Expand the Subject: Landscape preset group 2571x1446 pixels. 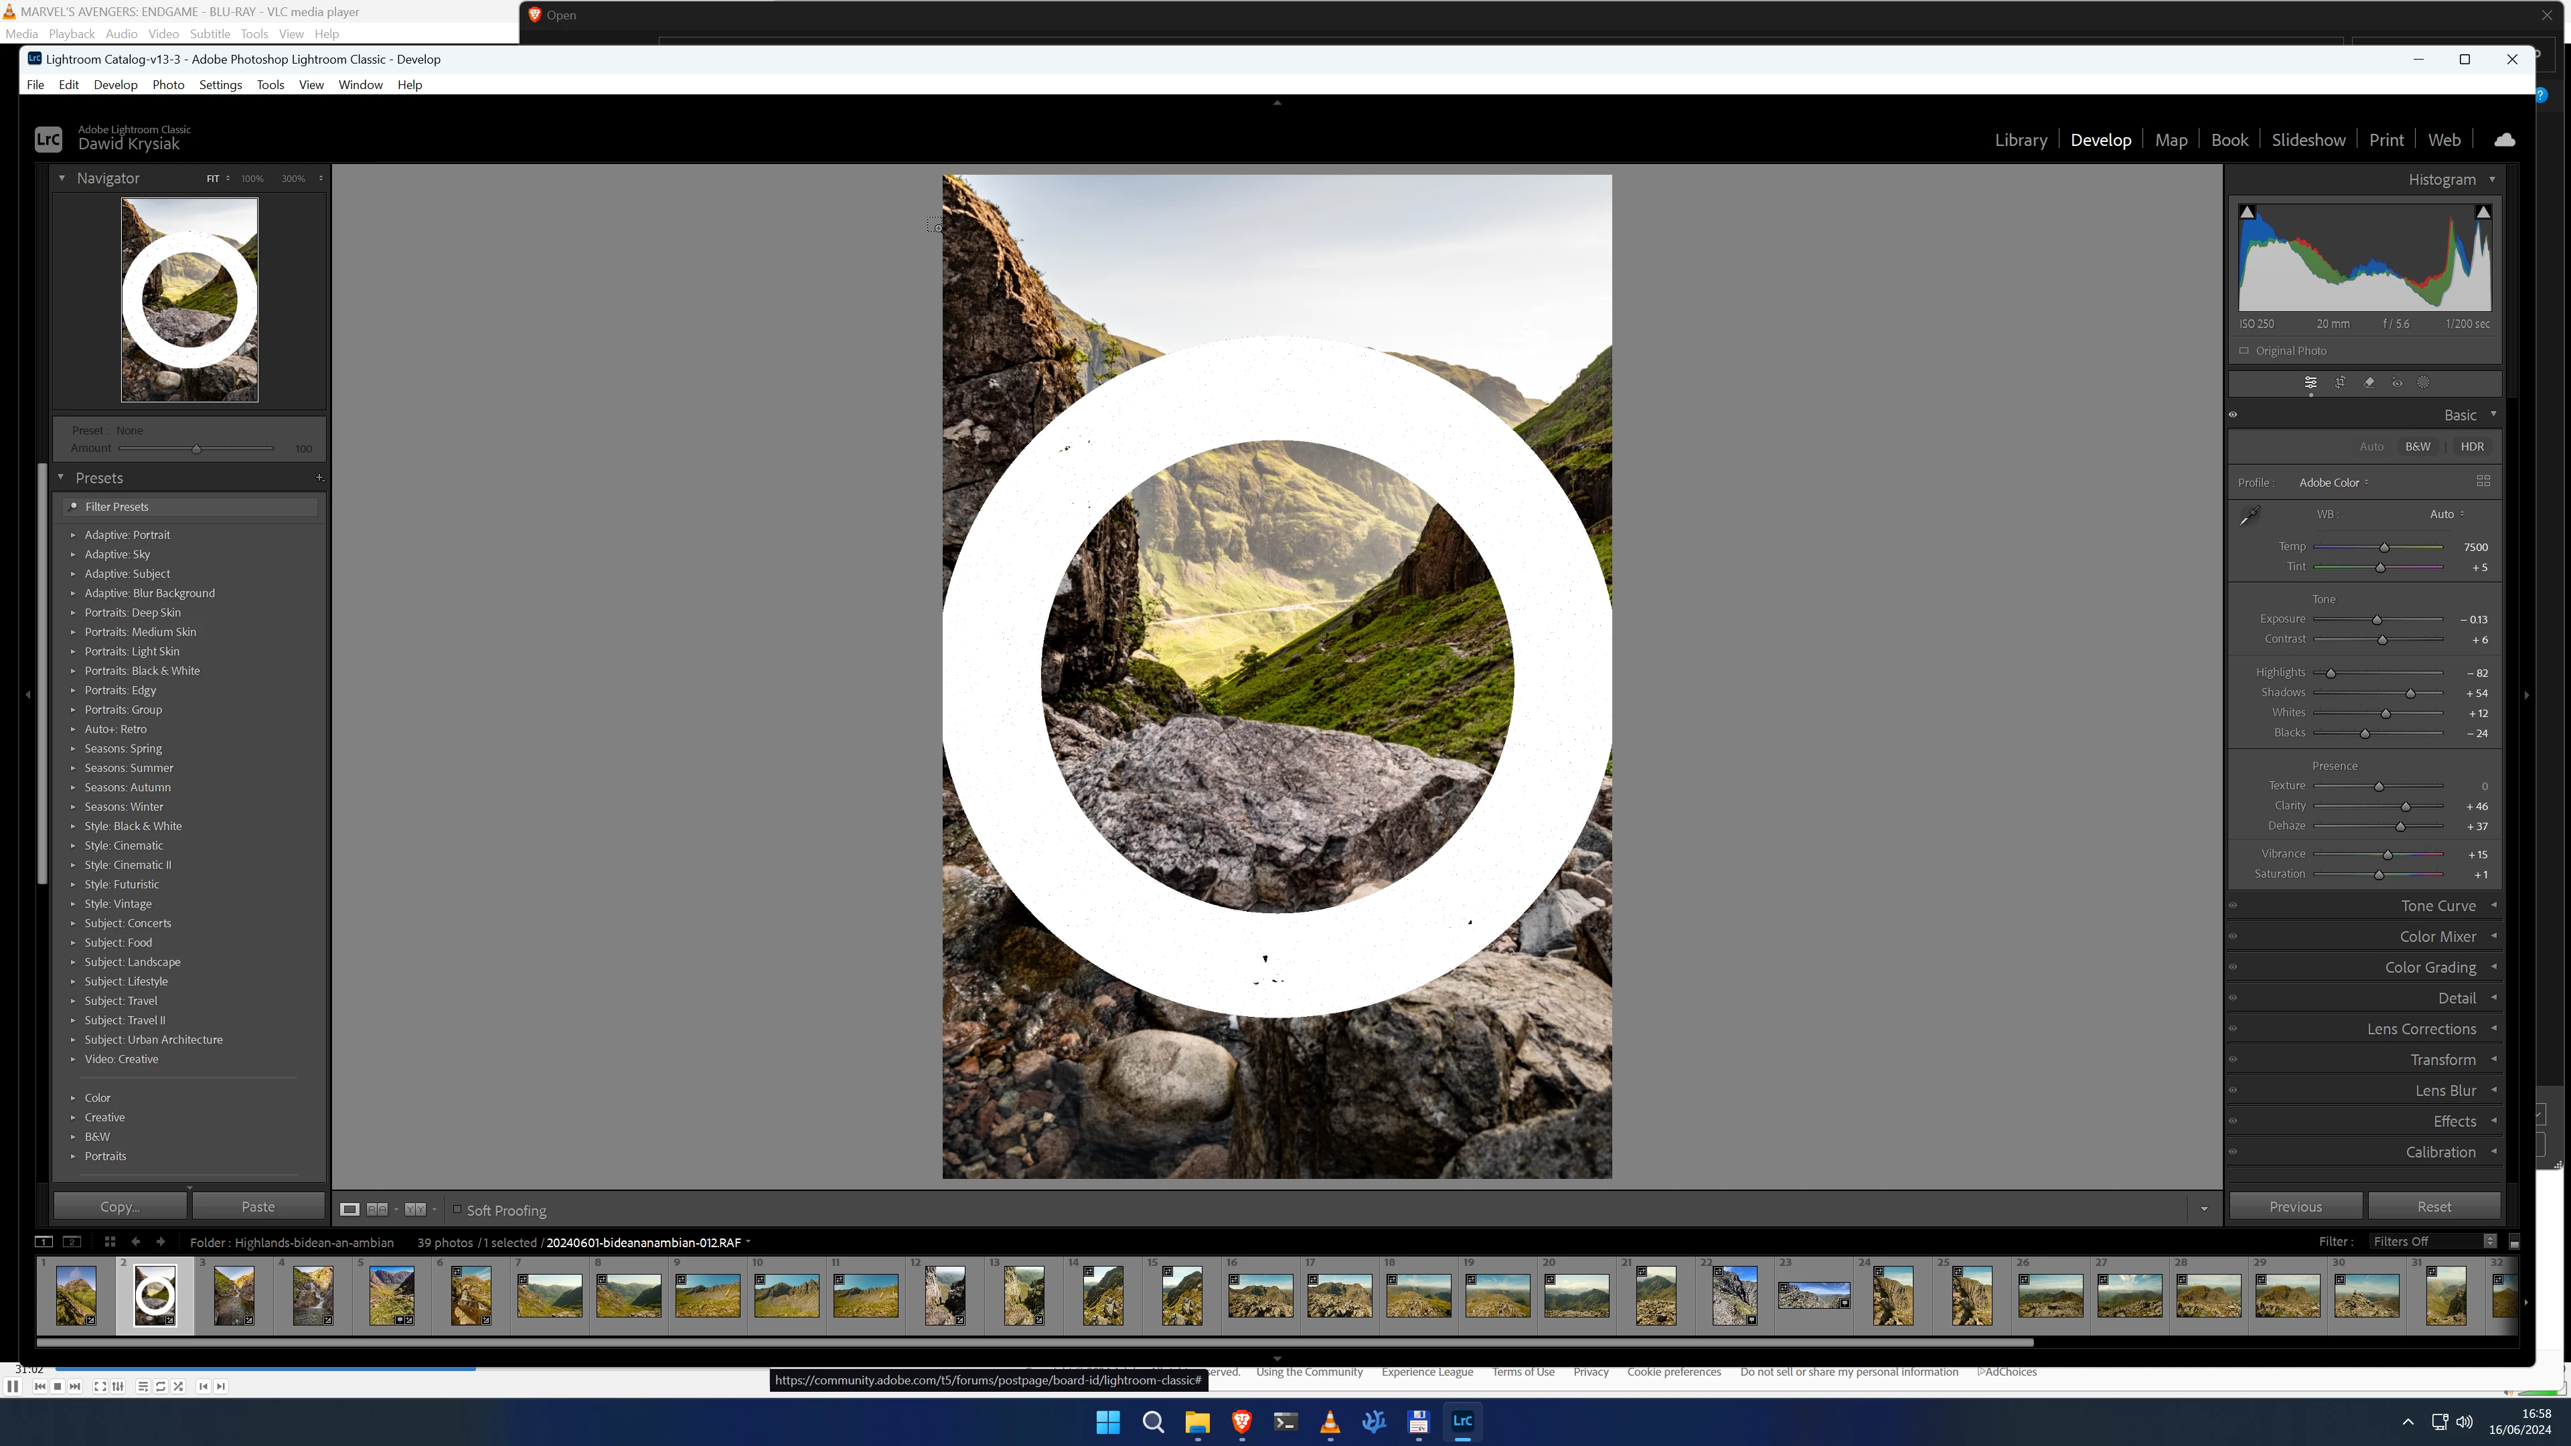(x=73, y=962)
